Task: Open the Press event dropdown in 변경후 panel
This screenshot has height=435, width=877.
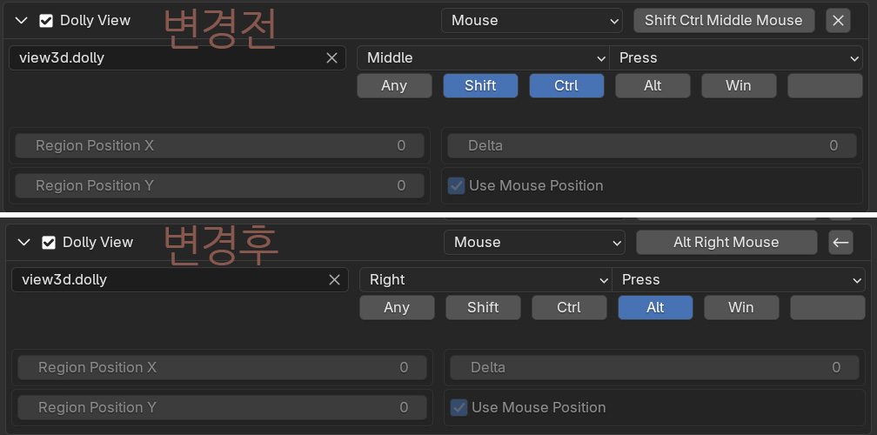Action: click(x=739, y=280)
